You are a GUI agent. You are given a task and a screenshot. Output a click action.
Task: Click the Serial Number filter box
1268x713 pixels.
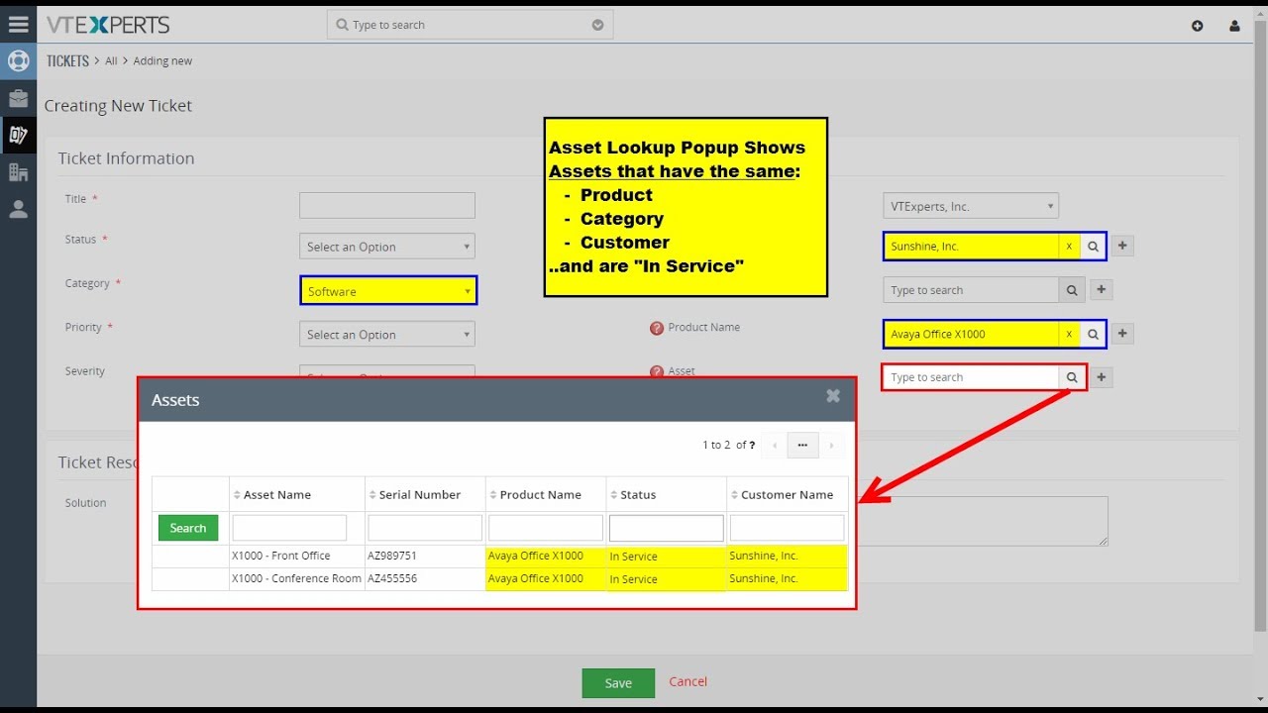pos(425,528)
